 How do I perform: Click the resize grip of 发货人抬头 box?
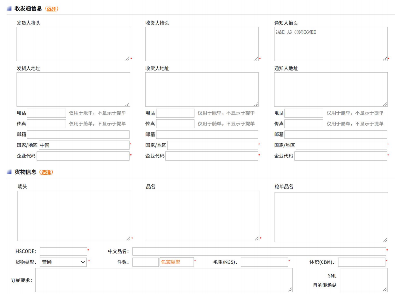pos(128,59)
